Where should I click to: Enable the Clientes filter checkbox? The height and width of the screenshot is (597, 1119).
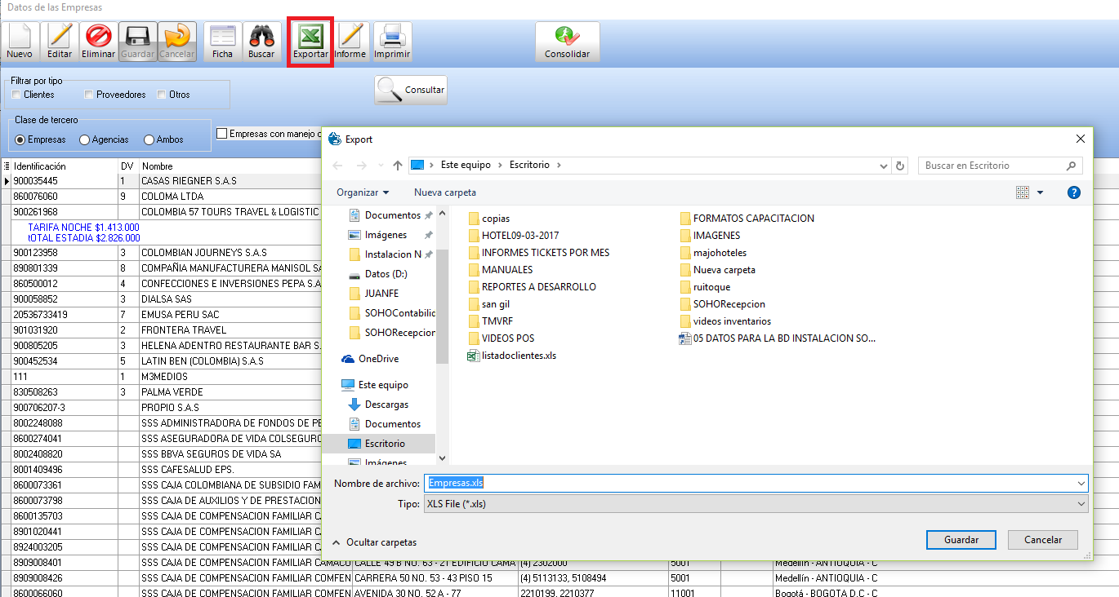pos(16,95)
